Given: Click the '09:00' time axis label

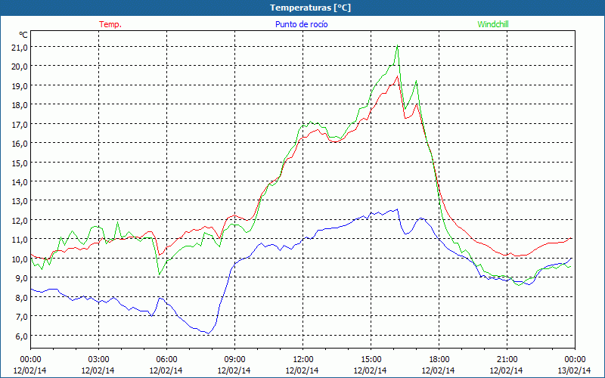Looking at the screenshot, I should (x=234, y=360).
